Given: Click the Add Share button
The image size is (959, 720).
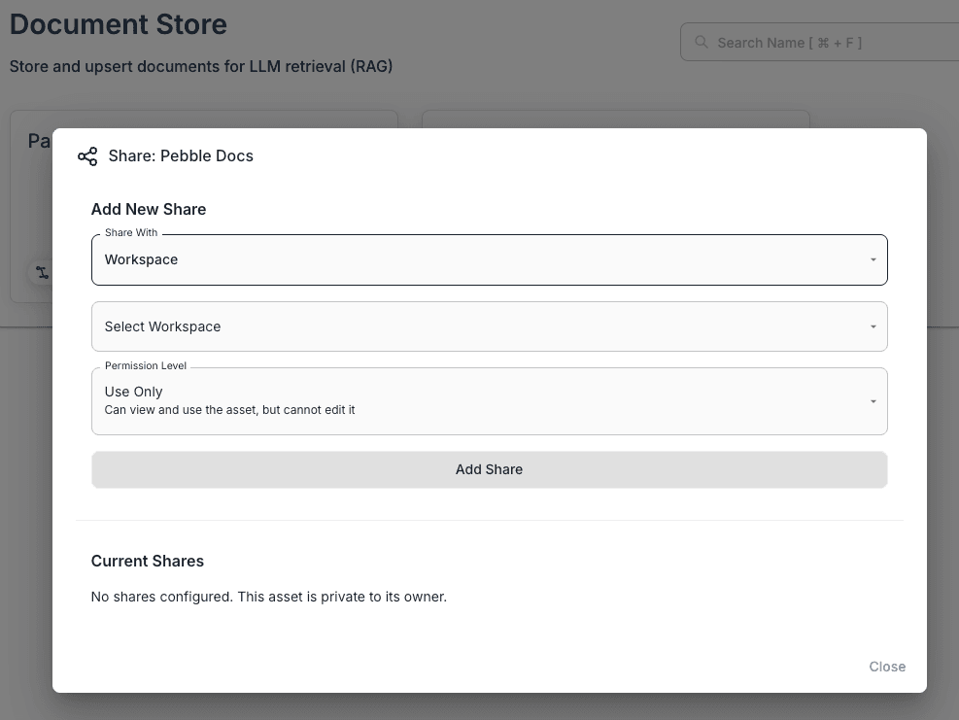Looking at the screenshot, I should coord(489,469).
